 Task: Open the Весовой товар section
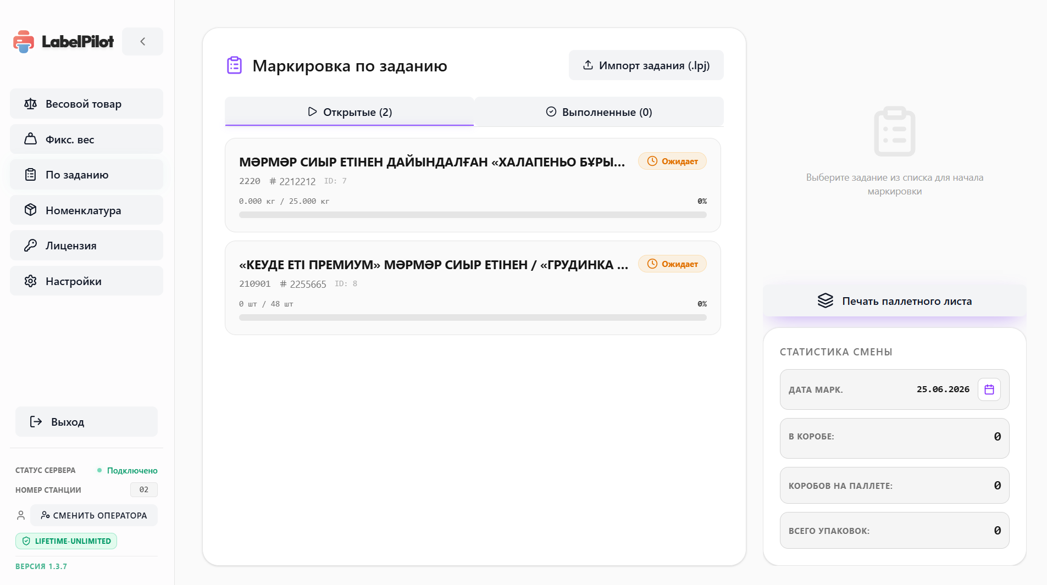coord(86,104)
